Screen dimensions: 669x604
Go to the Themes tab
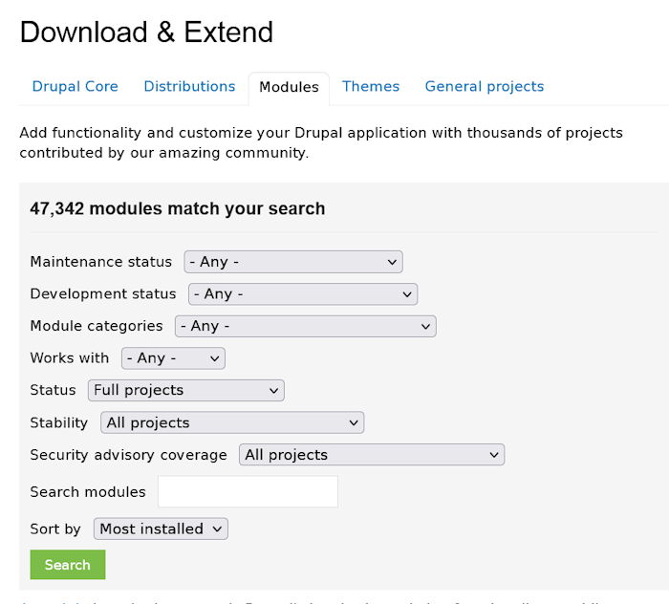tap(371, 87)
